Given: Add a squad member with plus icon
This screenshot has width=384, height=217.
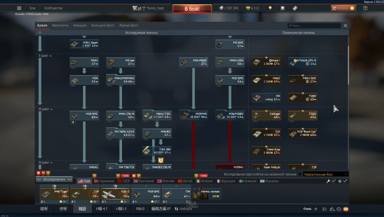Looking at the screenshot, I should click(x=315, y=209).
